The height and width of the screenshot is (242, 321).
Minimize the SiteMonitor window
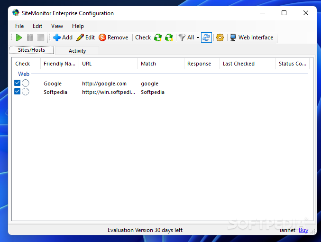point(263,13)
